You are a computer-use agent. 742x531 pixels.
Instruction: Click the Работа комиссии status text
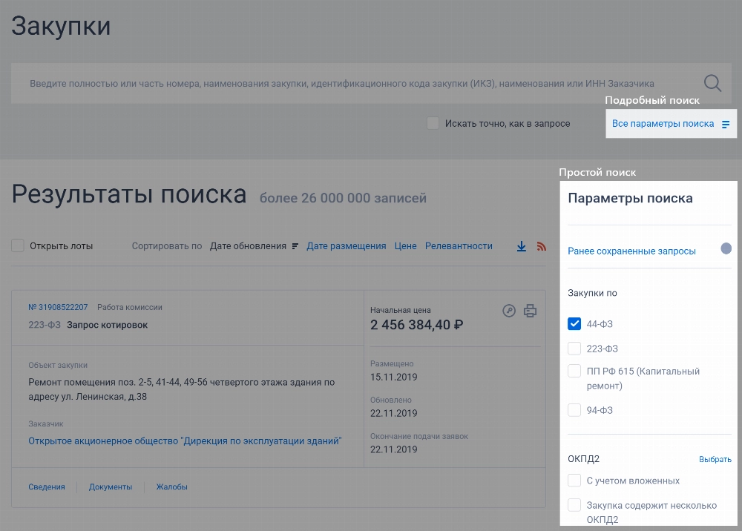(x=130, y=307)
